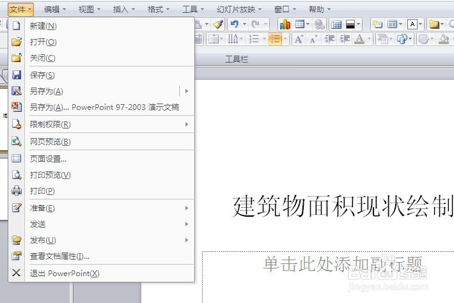454x303 pixels.
Task: Click the Print Preview (打印预览) icon
Action: [17, 175]
